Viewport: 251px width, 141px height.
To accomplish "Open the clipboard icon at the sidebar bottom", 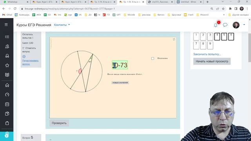I will tap(7, 123).
